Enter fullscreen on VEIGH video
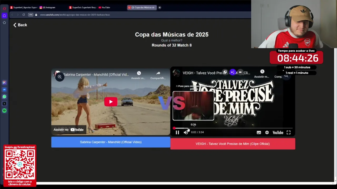This screenshot has width=337, height=189. pyautogui.click(x=289, y=133)
